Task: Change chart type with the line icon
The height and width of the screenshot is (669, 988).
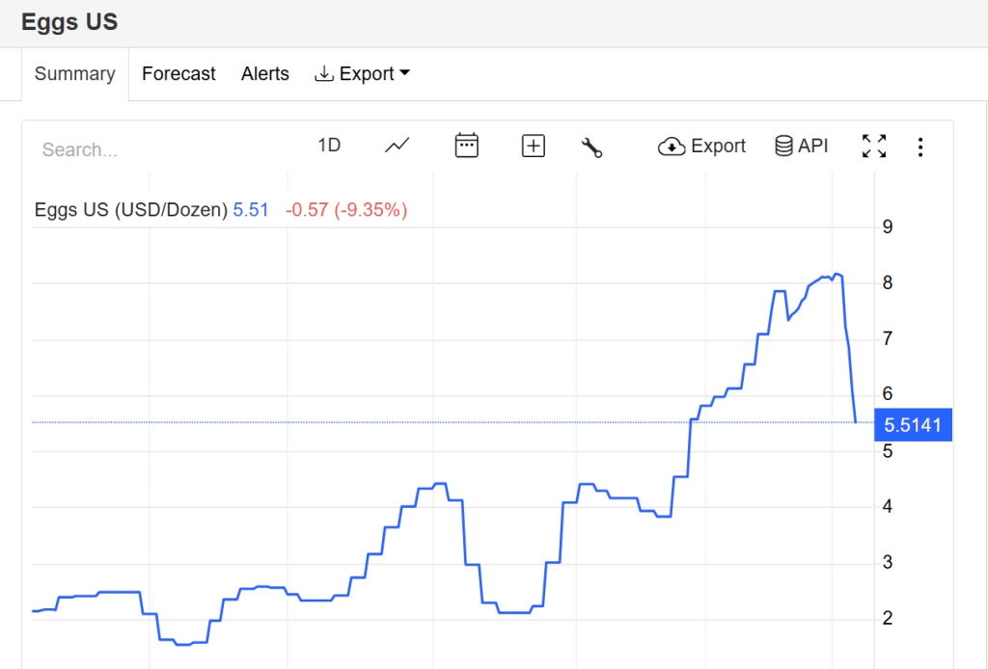Action: (397, 146)
